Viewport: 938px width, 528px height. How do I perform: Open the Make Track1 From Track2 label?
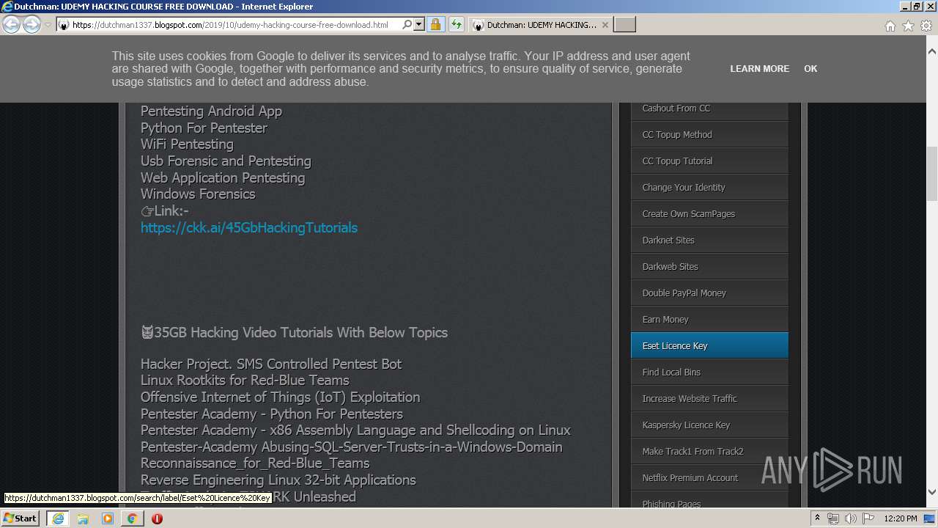[x=709, y=452]
